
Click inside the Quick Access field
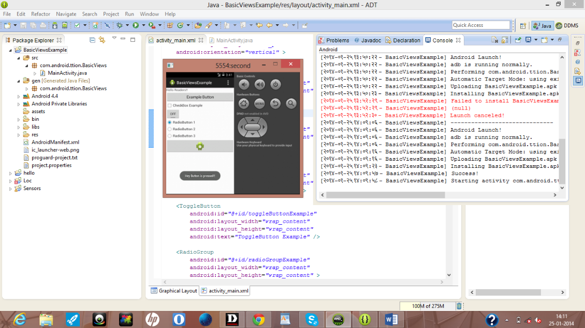[x=480, y=24]
